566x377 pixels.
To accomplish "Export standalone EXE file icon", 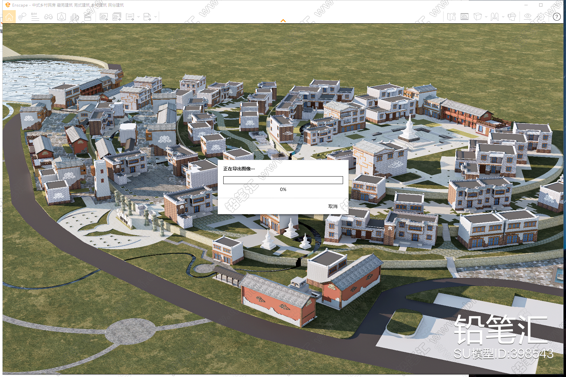I will click(x=147, y=17).
